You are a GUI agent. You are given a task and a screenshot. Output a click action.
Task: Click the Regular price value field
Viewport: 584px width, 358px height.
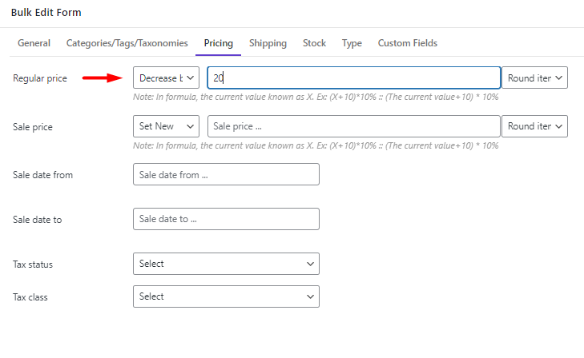(354, 78)
